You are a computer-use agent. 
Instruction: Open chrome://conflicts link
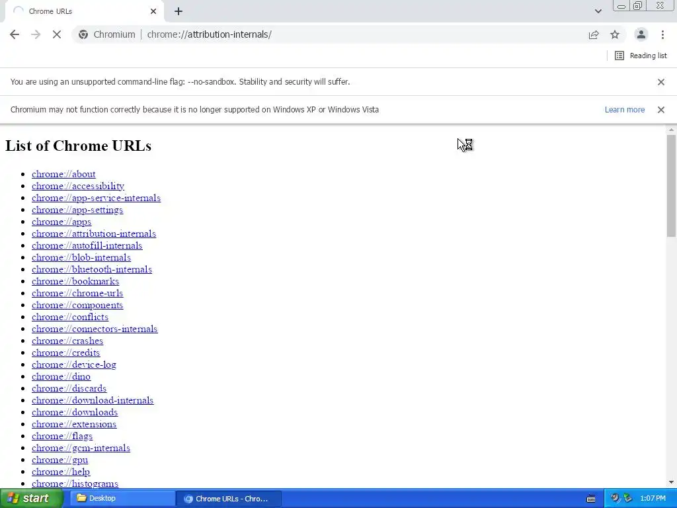coord(70,317)
